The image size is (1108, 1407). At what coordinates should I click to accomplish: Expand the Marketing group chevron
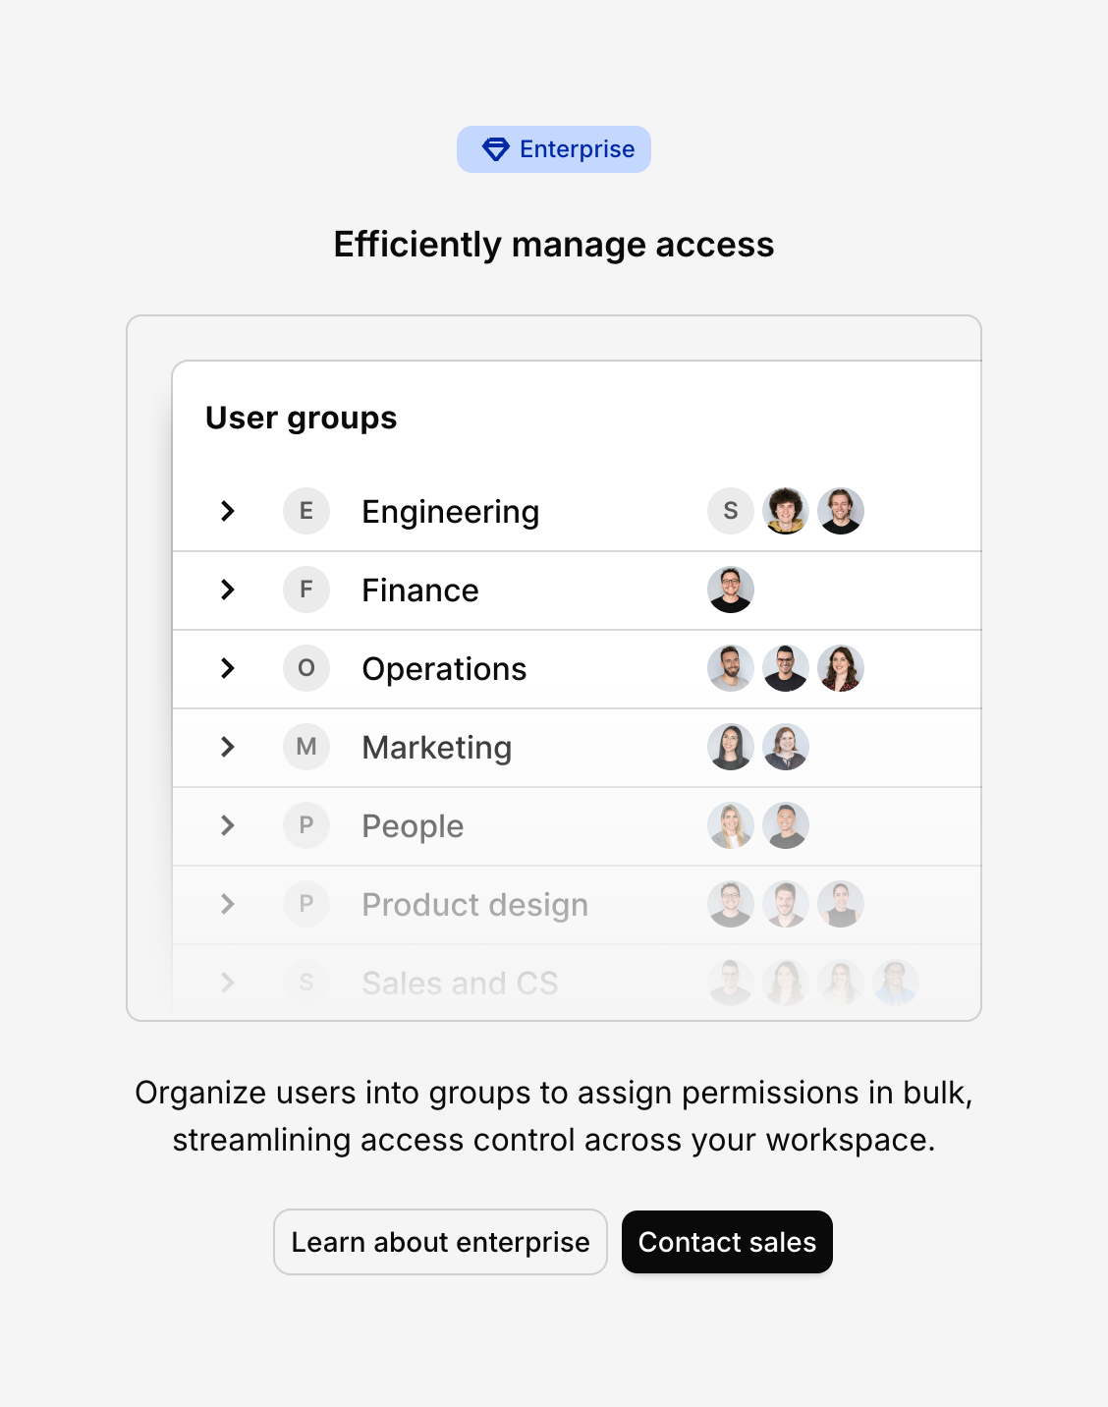click(x=228, y=747)
